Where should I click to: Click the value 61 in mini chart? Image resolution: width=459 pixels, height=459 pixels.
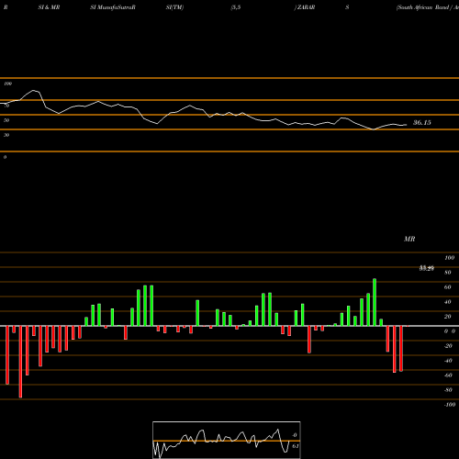pyautogui.click(x=296, y=446)
